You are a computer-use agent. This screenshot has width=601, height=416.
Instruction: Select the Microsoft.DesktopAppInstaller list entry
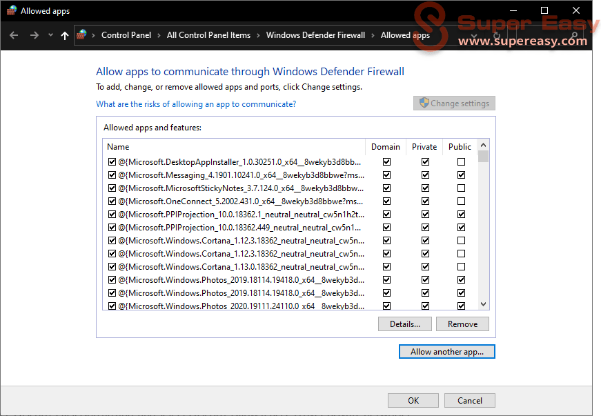click(239, 162)
